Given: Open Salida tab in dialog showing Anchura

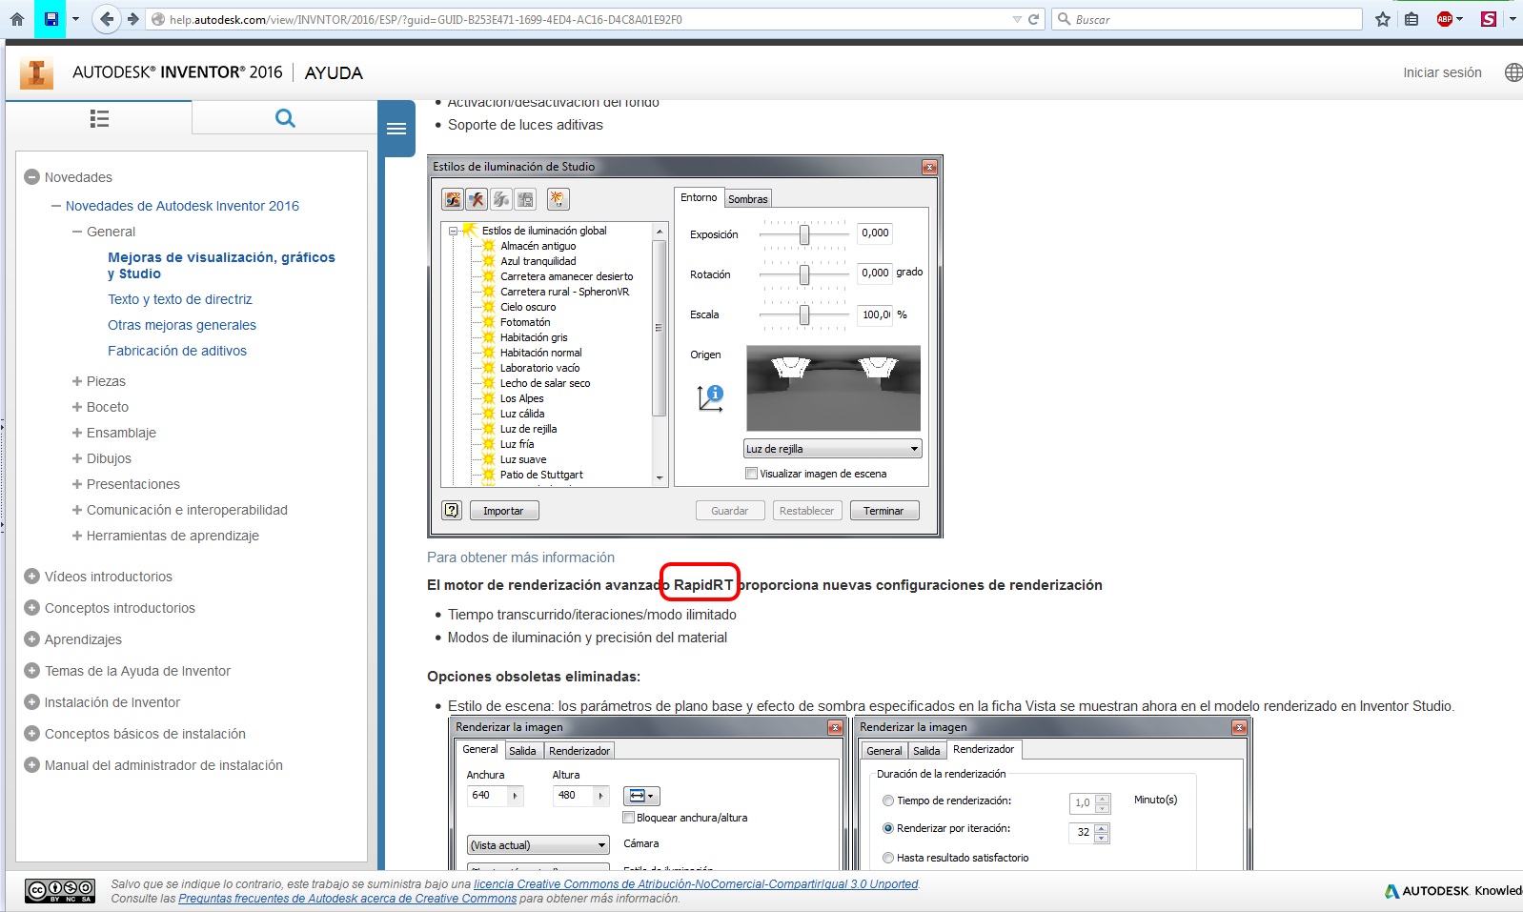Looking at the screenshot, I should pos(522,751).
